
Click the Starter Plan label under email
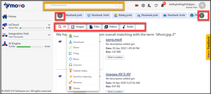tap(192, 7)
